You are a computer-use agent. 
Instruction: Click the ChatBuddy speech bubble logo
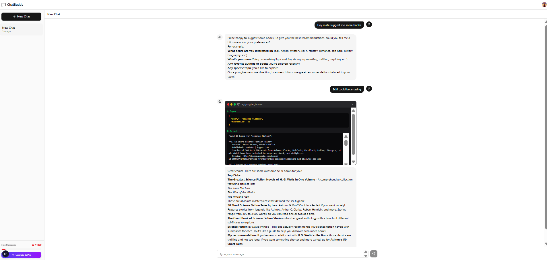(3, 5)
